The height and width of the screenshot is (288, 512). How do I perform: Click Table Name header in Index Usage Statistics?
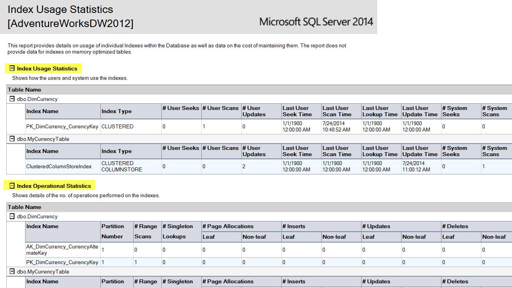coord(24,90)
